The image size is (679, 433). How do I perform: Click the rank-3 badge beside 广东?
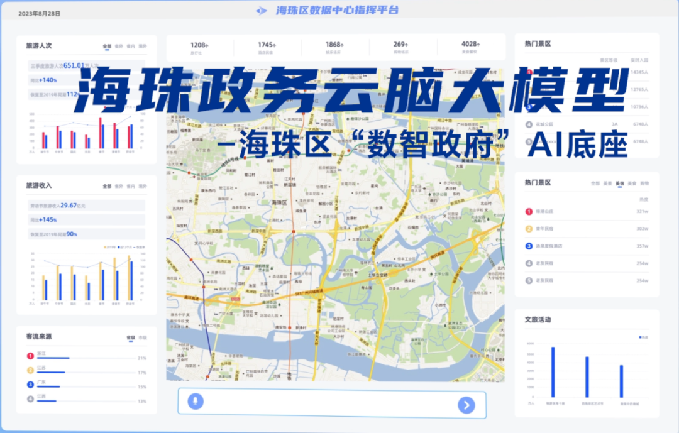coord(30,385)
